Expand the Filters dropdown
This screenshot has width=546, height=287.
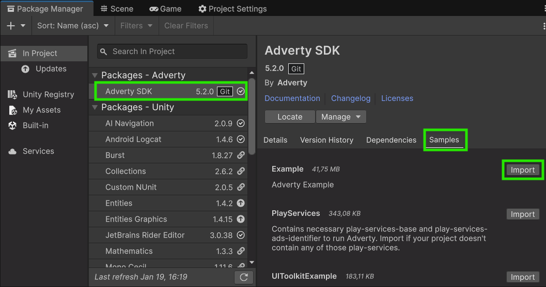click(x=136, y=26)
